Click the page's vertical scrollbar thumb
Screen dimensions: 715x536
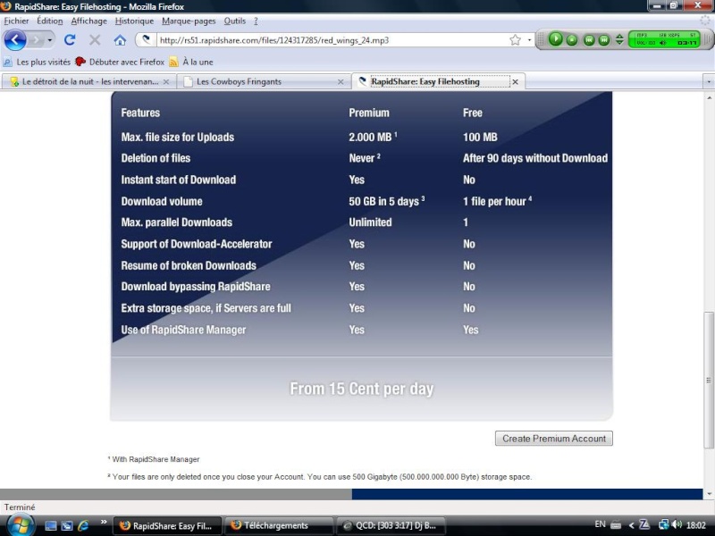pos(709,381)
